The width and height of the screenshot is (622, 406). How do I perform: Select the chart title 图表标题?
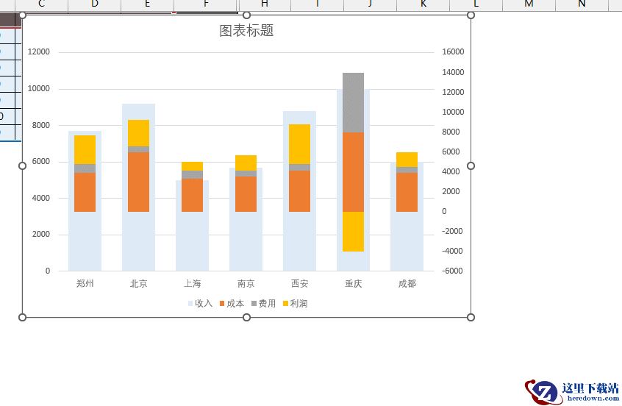pos(246,31)
